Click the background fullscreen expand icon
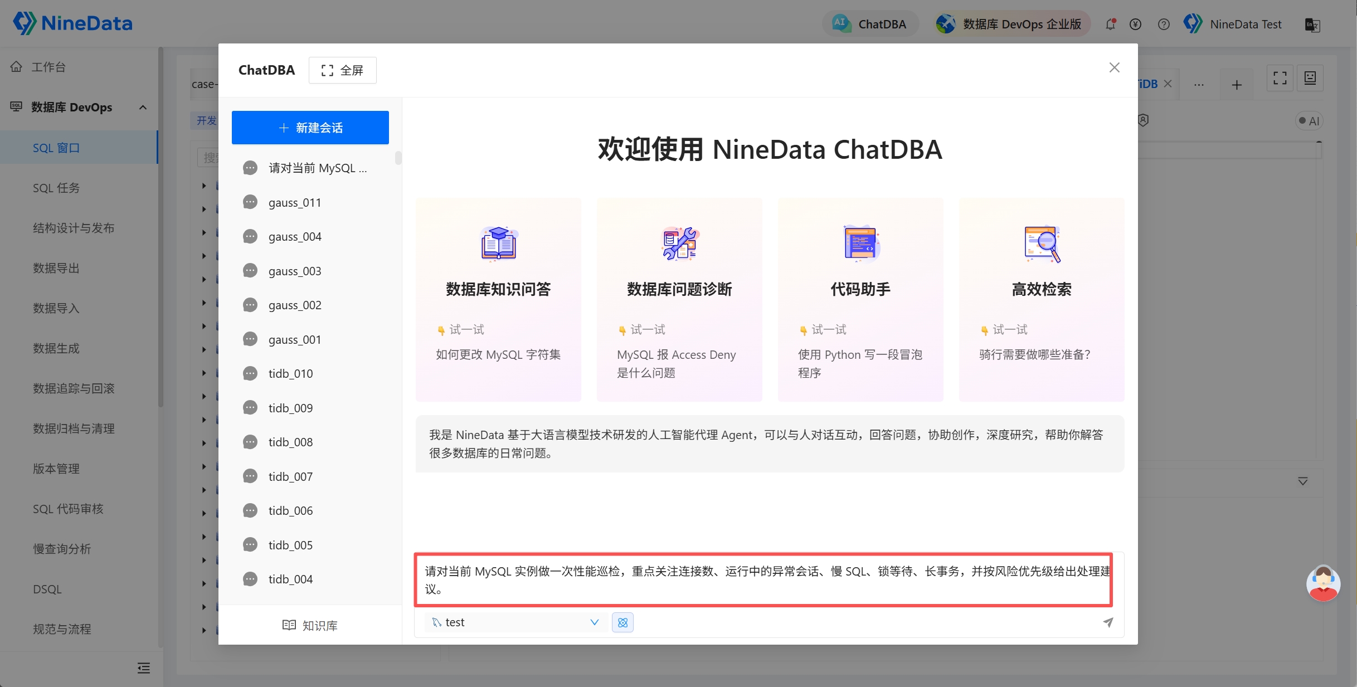This screenshot has height=687, width=1357. 1280,78
